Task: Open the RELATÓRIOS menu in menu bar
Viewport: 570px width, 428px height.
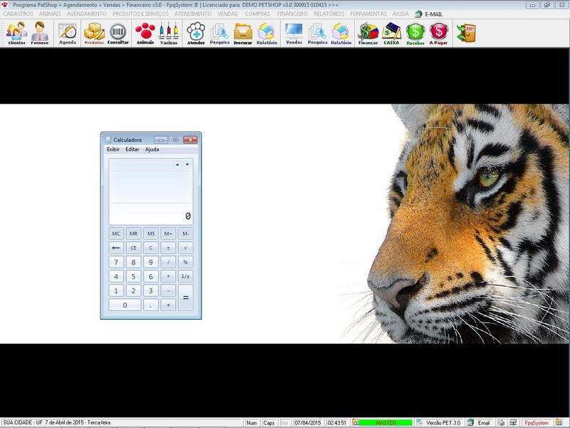Action: [x=329, y=14]
